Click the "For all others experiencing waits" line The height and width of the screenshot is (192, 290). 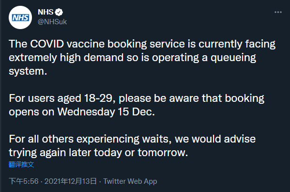90,139
